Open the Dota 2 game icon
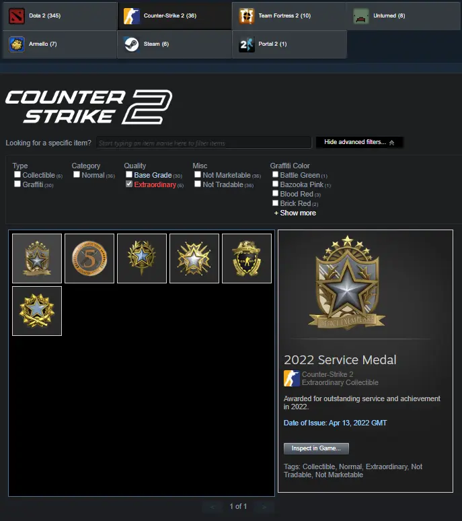Viewport: 462px width, 521px height. point(17,15)
